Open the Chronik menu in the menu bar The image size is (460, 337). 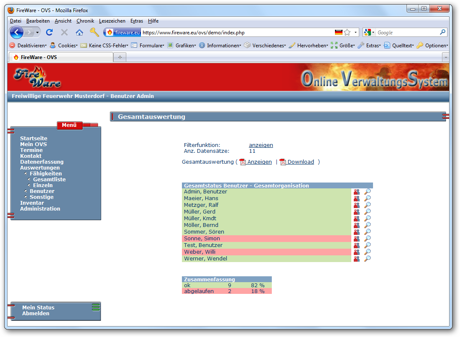coord(85,21)
